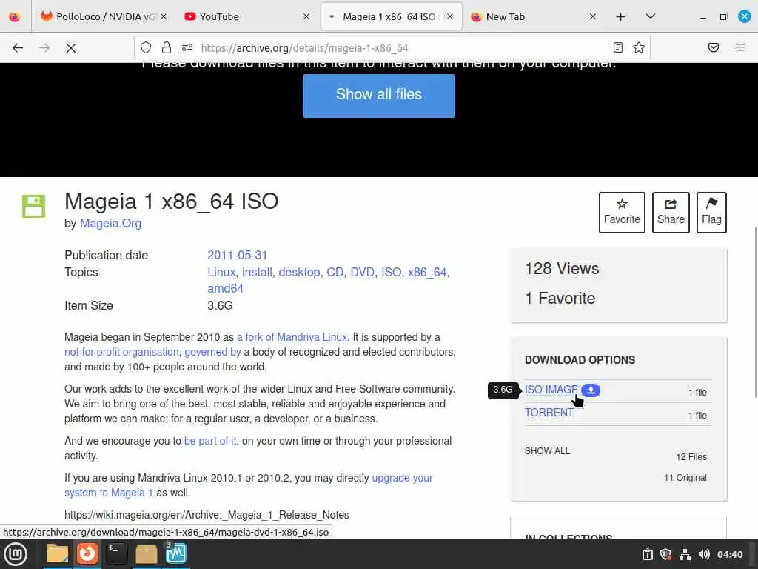Image resolution: width=758 pixels, height=569 pixels.
Task: Click the green floppy disk software icon
Action: coord(33,206)
